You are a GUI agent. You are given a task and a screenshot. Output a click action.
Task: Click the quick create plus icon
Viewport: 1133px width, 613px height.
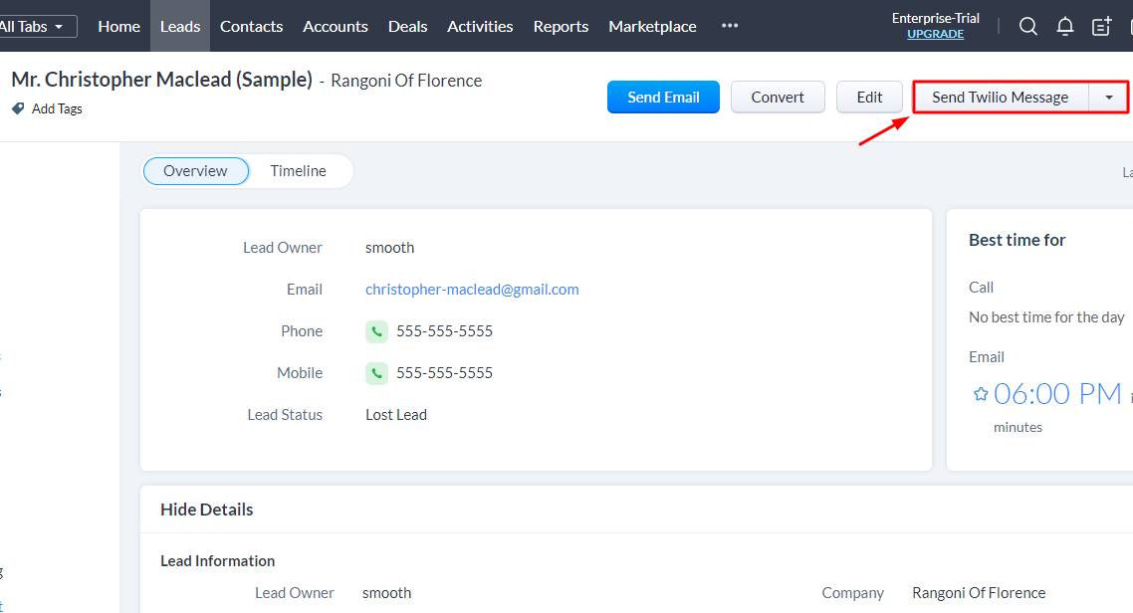(1102, 27)
